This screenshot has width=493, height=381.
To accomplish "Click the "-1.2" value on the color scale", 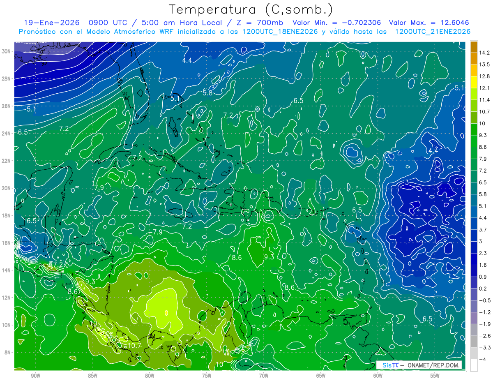I will coord(484,312).
